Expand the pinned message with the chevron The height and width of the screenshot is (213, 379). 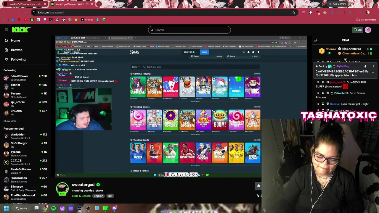[373, 72]
